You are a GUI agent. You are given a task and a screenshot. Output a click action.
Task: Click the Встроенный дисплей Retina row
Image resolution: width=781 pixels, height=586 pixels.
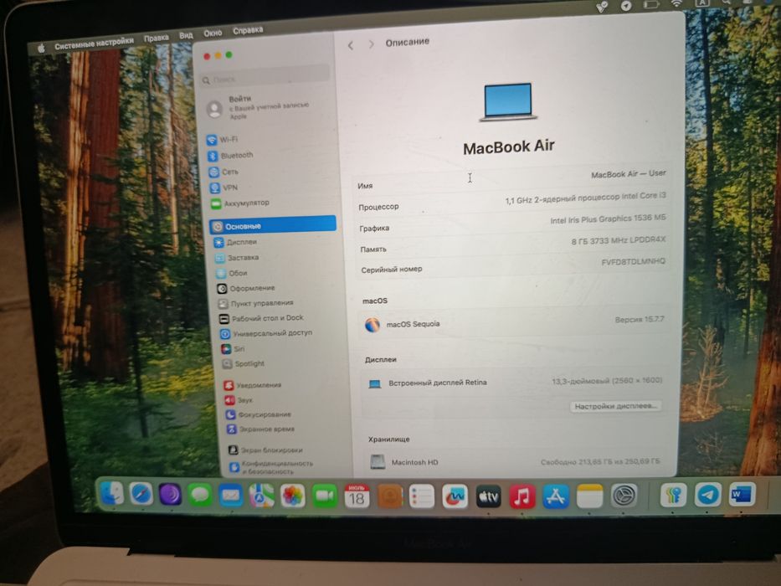(515, 382)
